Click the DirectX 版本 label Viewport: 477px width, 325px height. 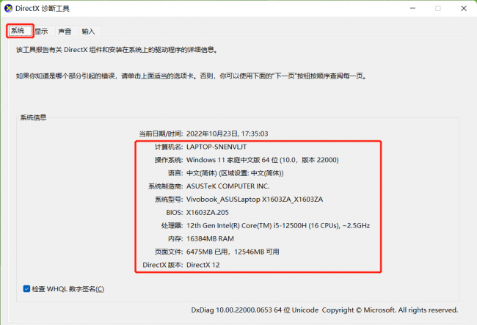[163, 265]
